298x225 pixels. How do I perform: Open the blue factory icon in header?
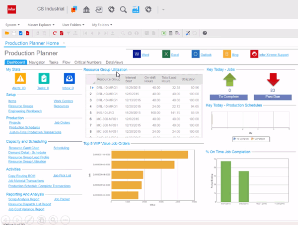(136, 9)
